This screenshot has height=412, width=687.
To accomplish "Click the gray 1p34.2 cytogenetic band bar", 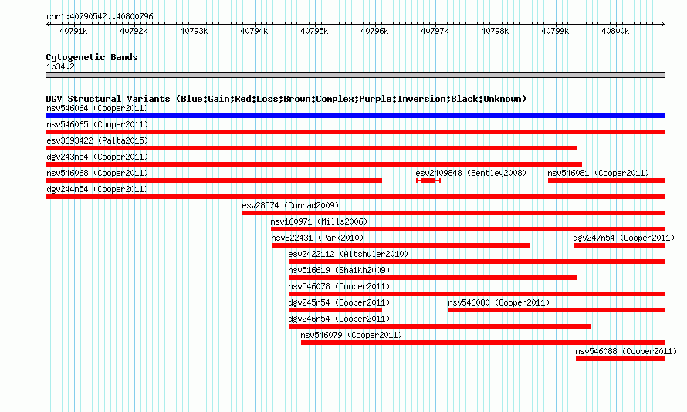I will click(x=355, y=75).
